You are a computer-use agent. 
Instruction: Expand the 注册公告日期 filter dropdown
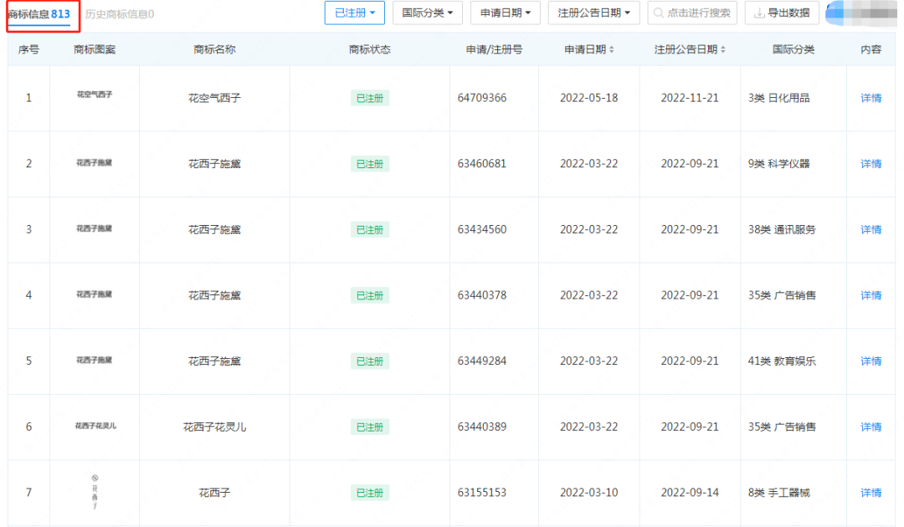[593, 13]
